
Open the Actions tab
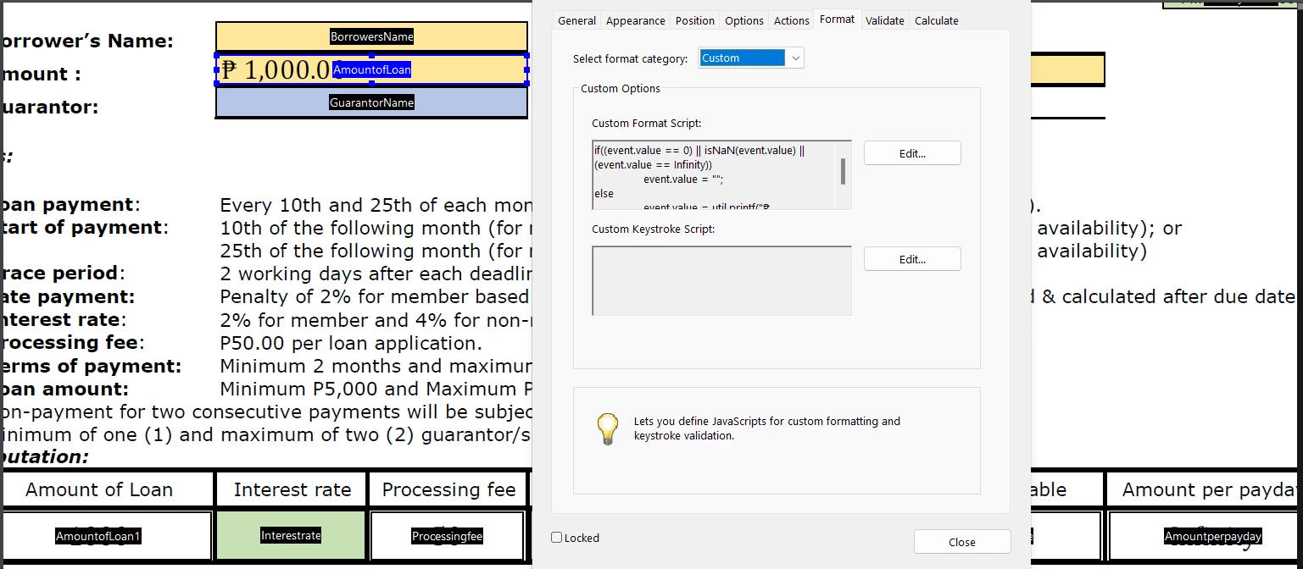point(792,20)
